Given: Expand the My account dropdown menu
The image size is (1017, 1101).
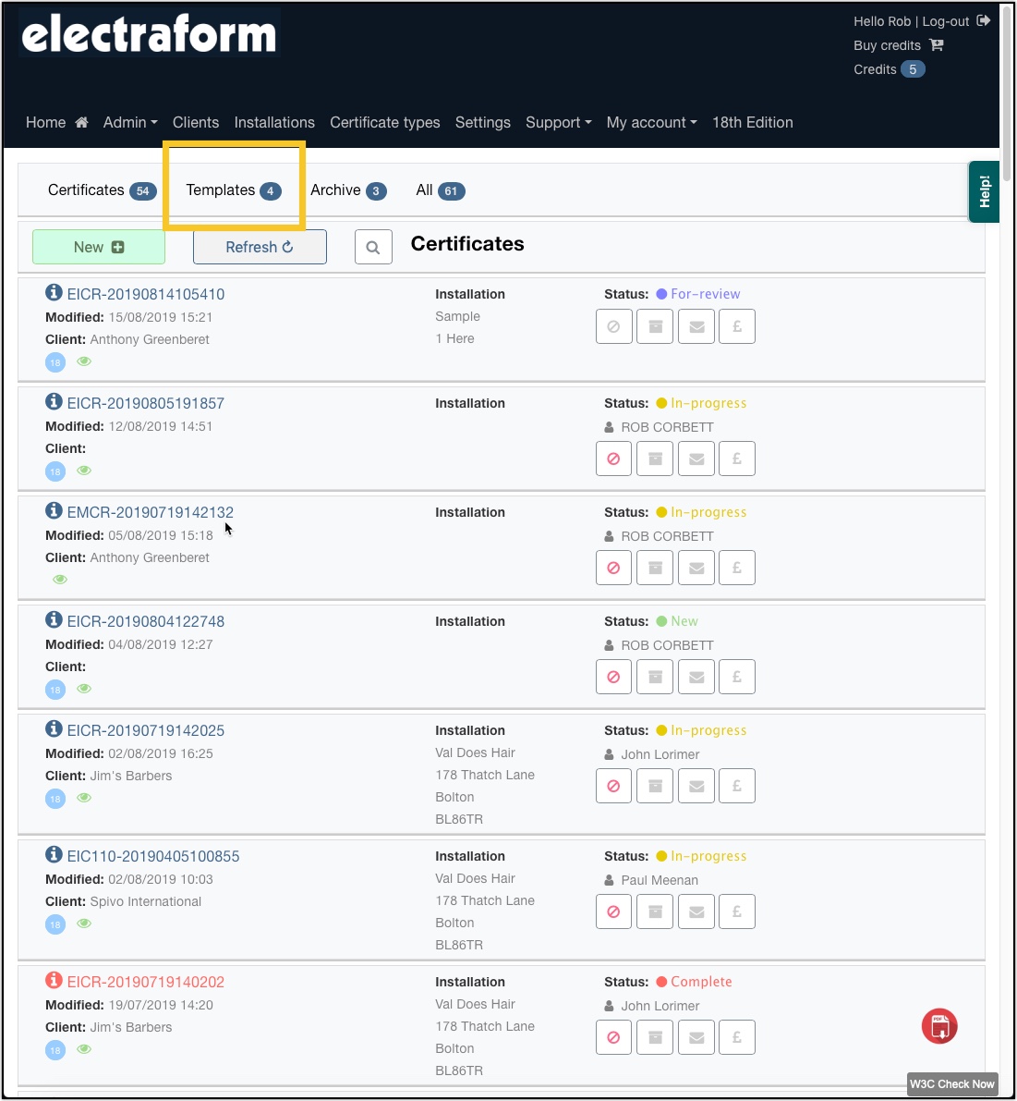Looking at the screenshot, I should click(x=651, y=122).
